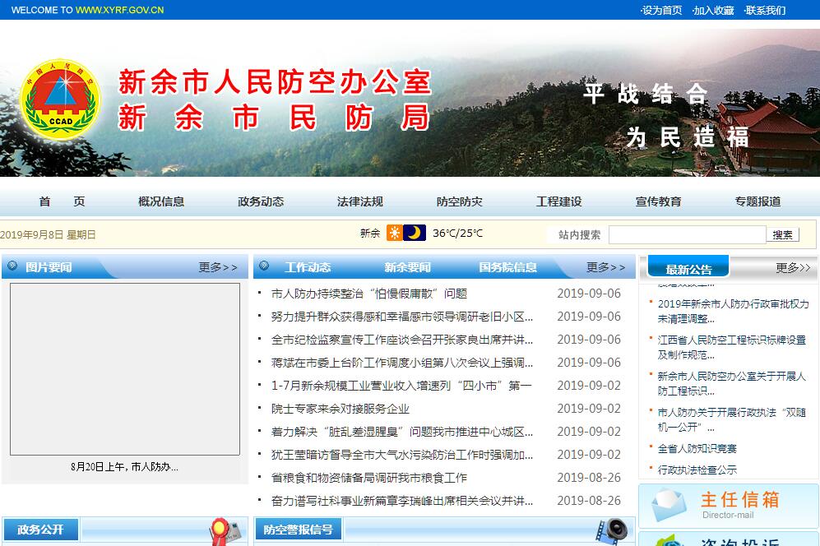
Task: Read article 院士专家来余对接服务企业
Action: click(341, 409)
